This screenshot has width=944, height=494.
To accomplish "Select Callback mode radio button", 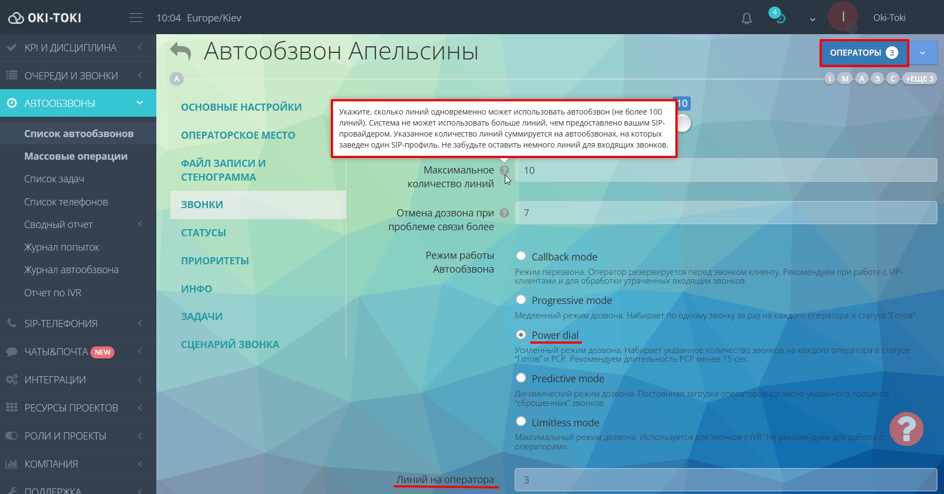I will click(521, 256).
